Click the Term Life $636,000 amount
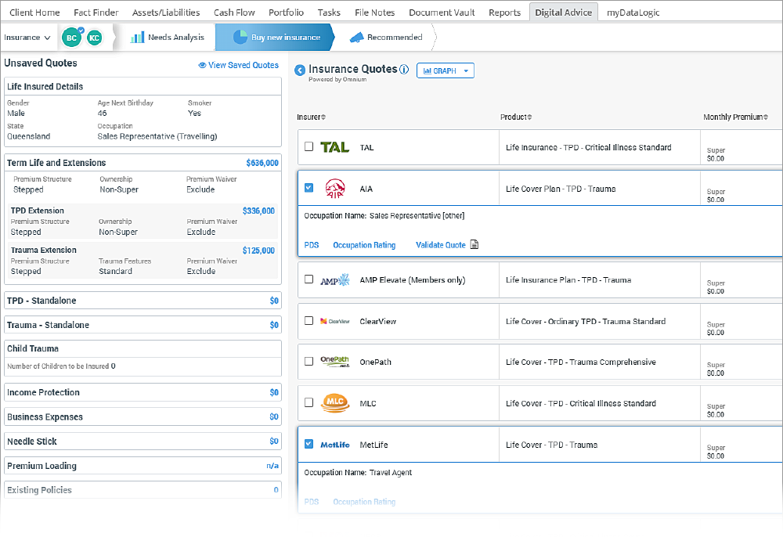Image resolution: width=783 pixels, height=548 pixels. (x=262, y=163)
